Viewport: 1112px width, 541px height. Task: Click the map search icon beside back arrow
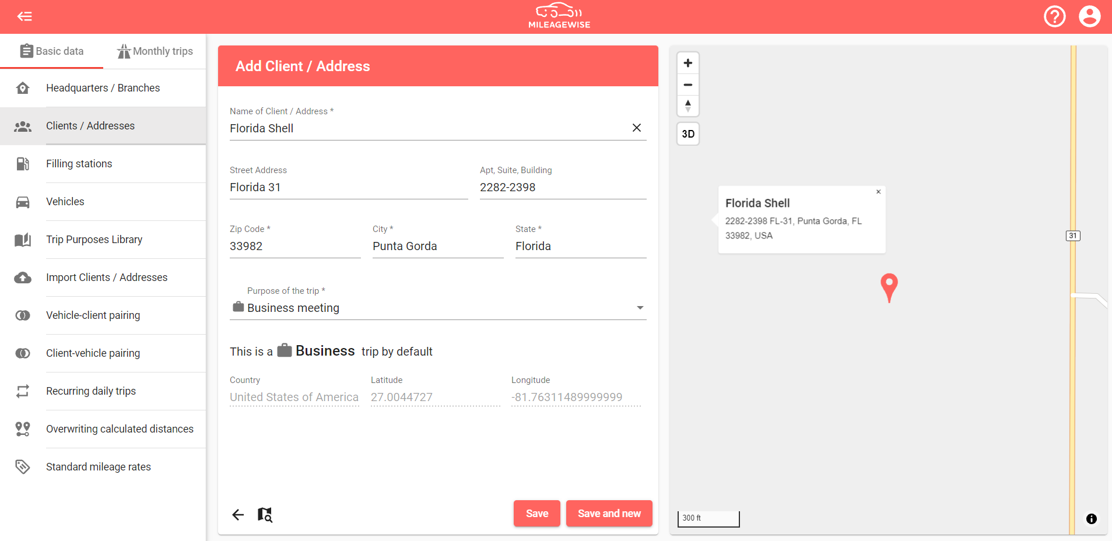265,514
